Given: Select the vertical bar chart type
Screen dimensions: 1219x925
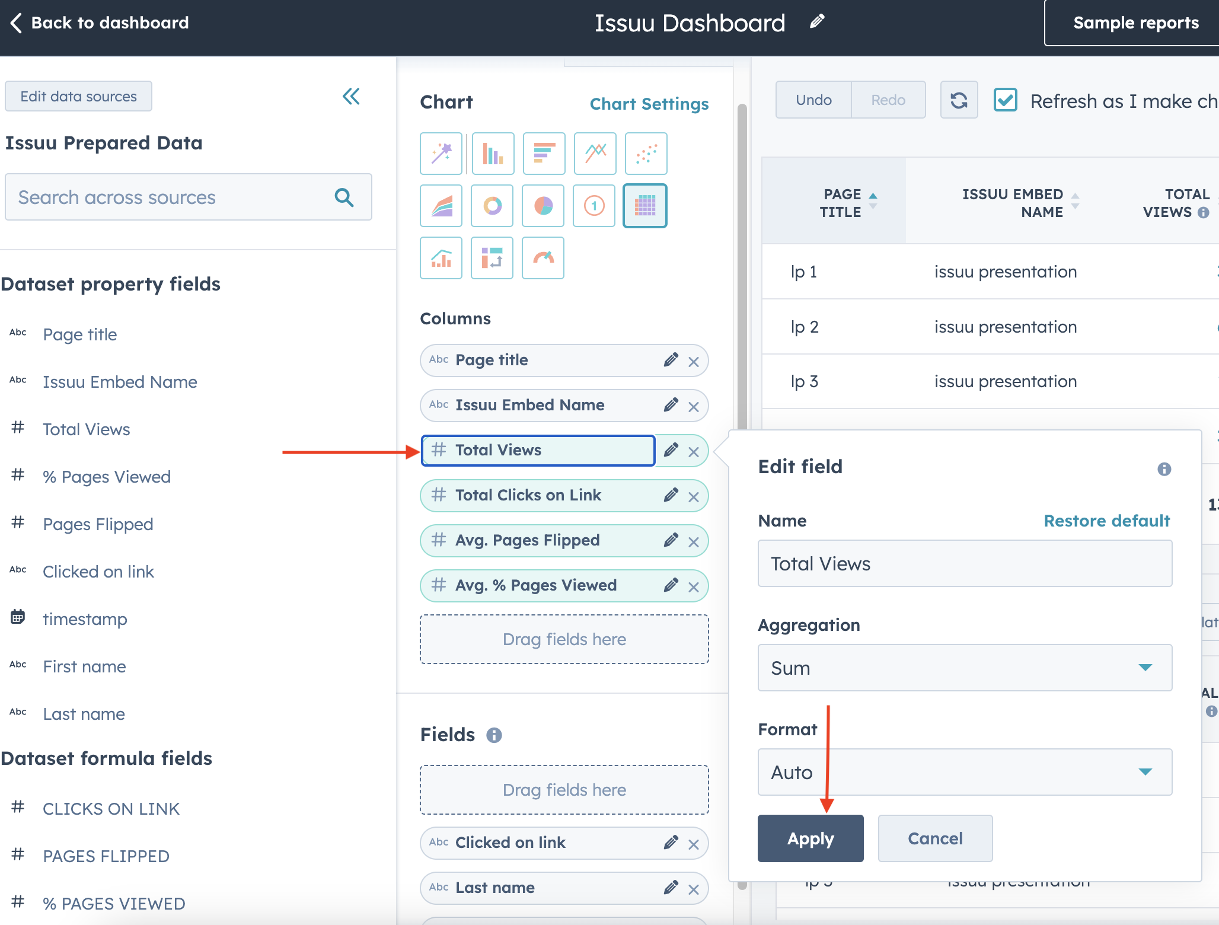Looking at the screenshot, I should coord(493,154).
